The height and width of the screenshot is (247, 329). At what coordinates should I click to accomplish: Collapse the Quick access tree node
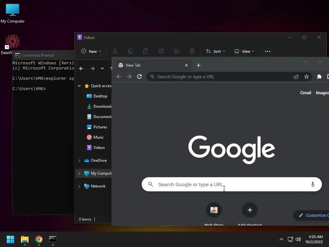79,86
